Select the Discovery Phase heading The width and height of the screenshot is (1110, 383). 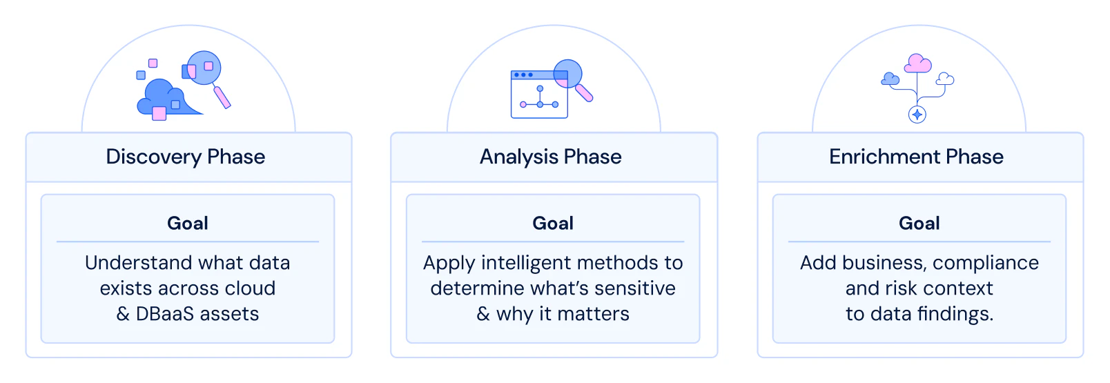point(186,157)
